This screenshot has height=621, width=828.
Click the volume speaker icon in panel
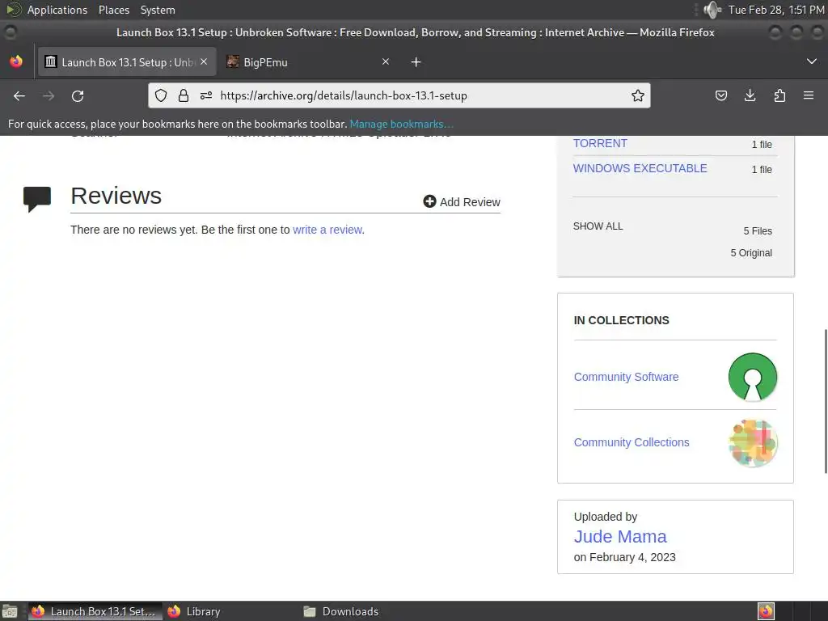pos(712,10)
